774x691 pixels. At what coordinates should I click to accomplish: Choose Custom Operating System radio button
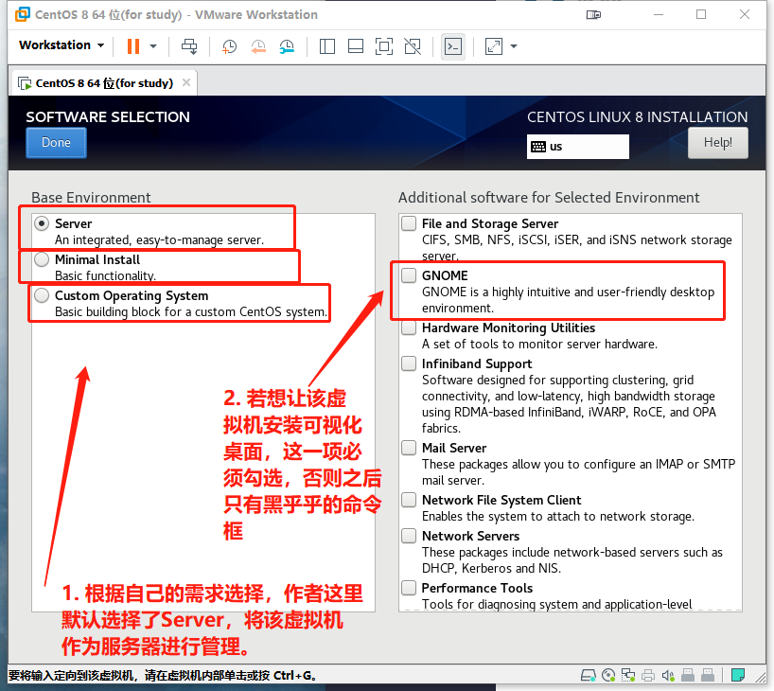coord(42,295)
